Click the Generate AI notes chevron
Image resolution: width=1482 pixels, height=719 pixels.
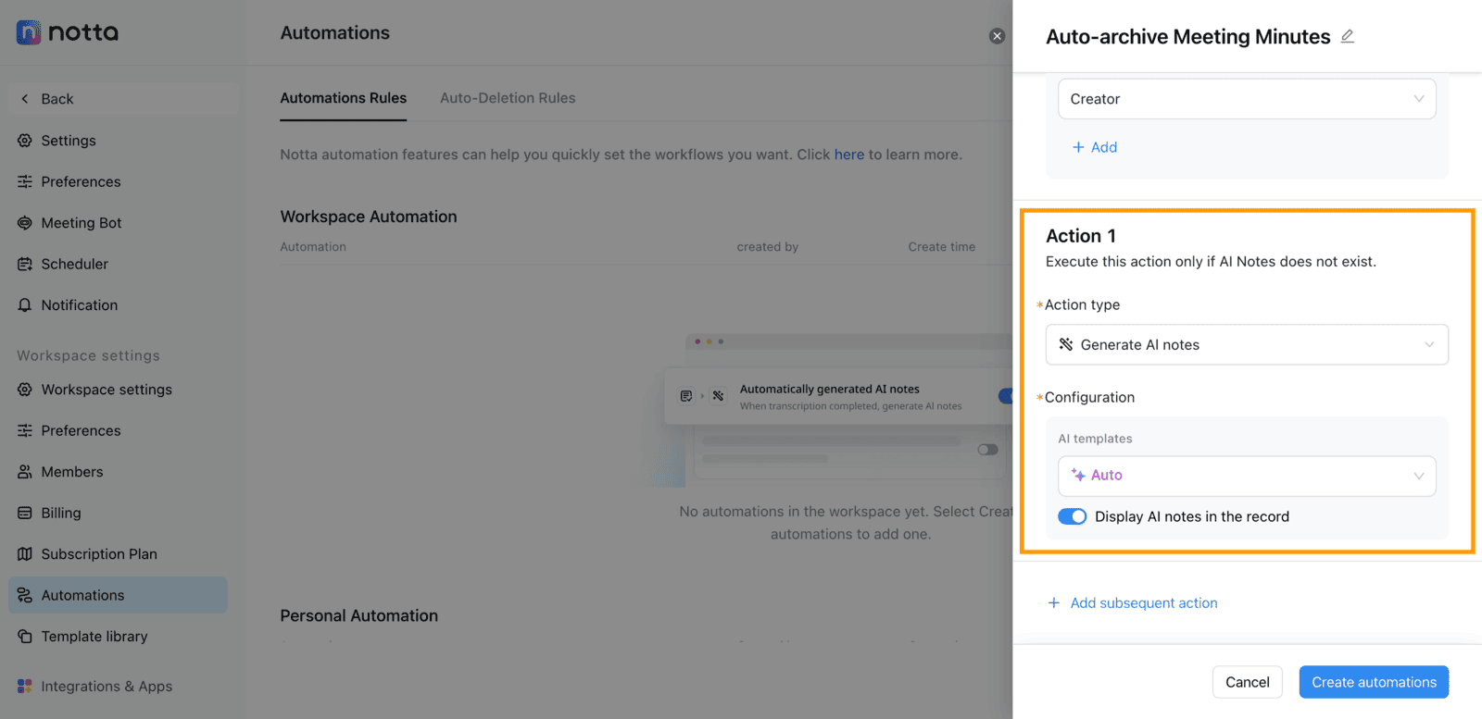point(1429,344)
